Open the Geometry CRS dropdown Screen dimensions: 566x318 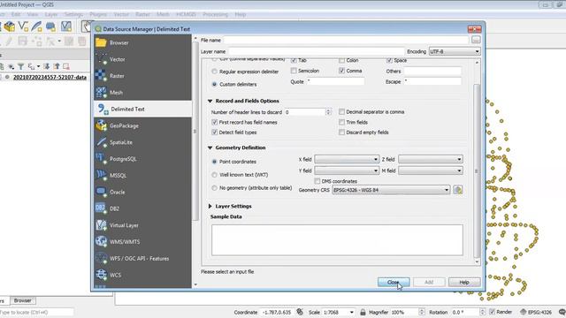[x=391, y=190]
